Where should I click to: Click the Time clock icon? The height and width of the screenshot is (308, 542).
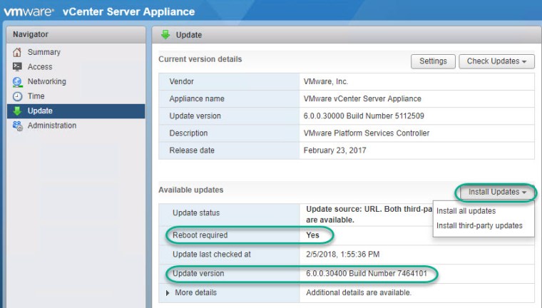coord(17,96)
